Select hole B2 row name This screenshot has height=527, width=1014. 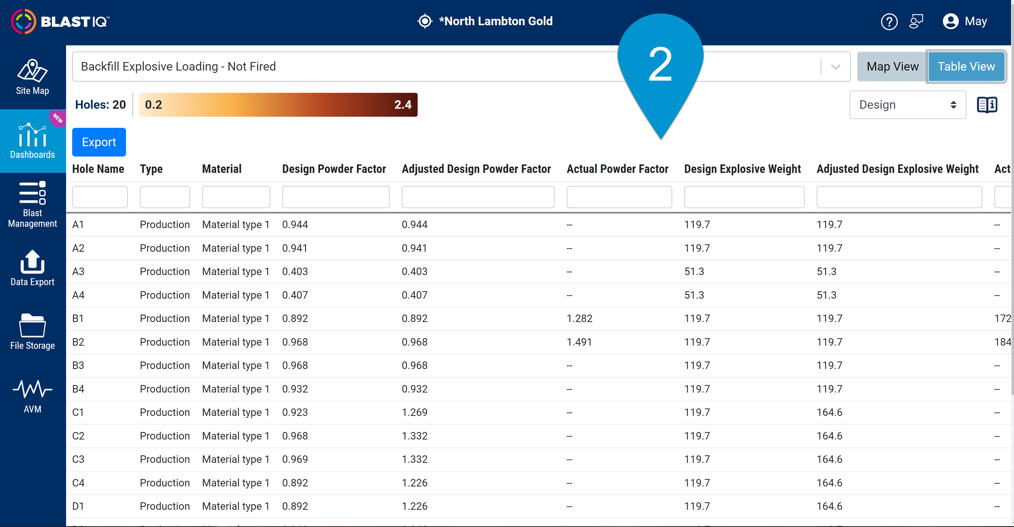pyautogui.click(x=78, y=342)
